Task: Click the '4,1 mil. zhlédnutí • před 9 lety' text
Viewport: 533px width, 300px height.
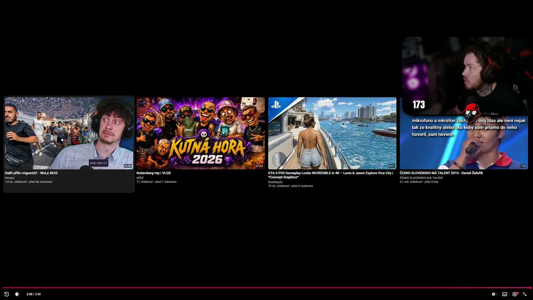Action: (x=419, y=182)
